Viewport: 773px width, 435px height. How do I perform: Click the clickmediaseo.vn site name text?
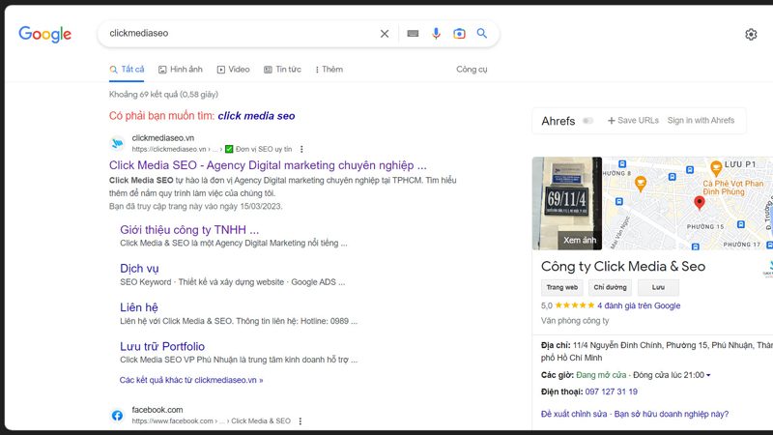[x=162, y=138]
